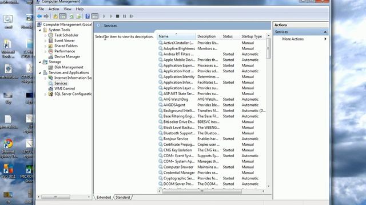Open the Help menu
This screenshot has height=205, width=366.
(x=79, y=9)
